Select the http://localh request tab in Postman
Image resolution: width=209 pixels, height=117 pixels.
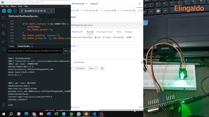pyautogui.click(x=89, y=10)
